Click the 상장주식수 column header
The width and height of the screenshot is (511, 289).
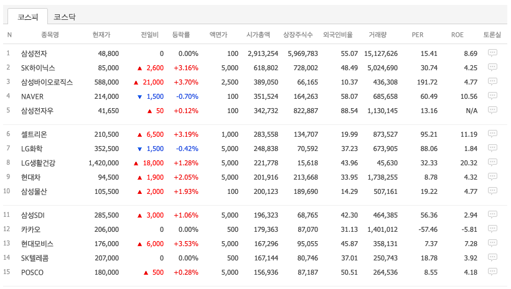(x=298, y=35)
